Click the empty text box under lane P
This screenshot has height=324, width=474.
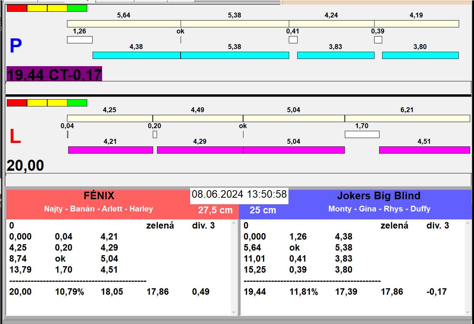pos(238,87)
